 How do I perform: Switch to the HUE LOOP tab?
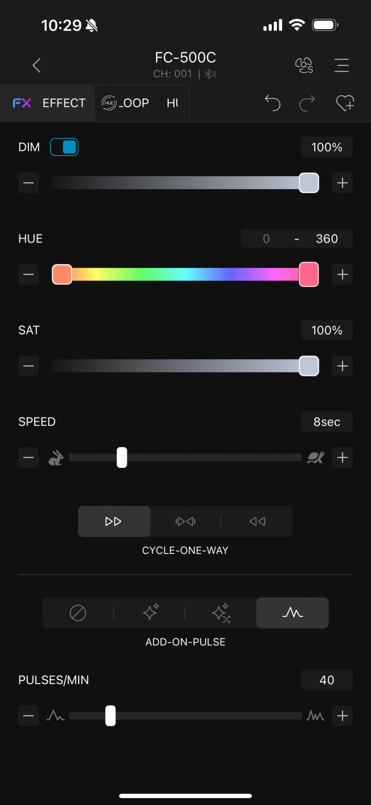[126, 103]
